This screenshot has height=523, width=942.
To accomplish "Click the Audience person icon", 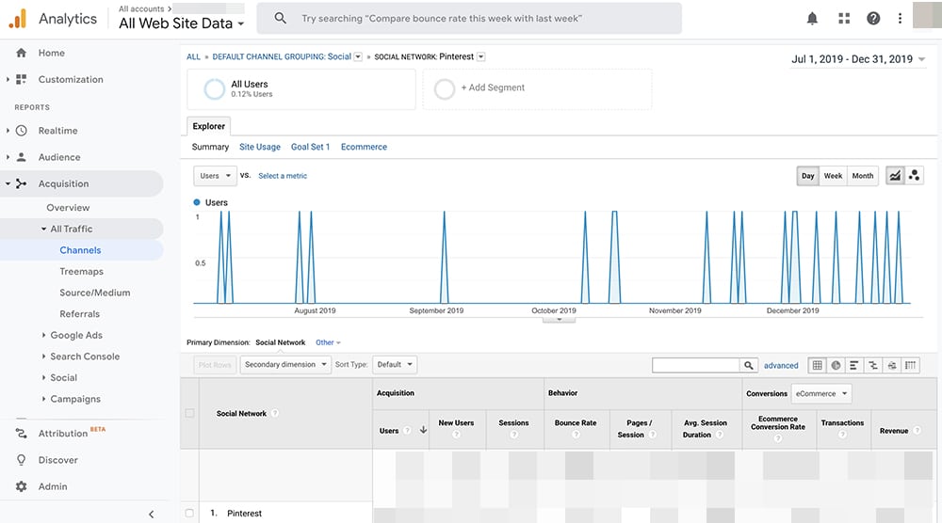I will point(21,157).
